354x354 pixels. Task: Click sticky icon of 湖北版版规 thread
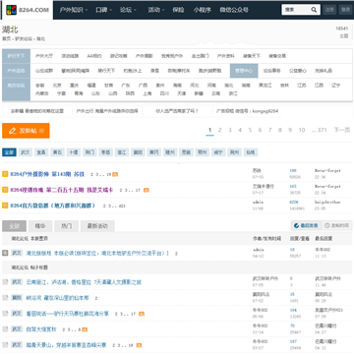point(5,253)
